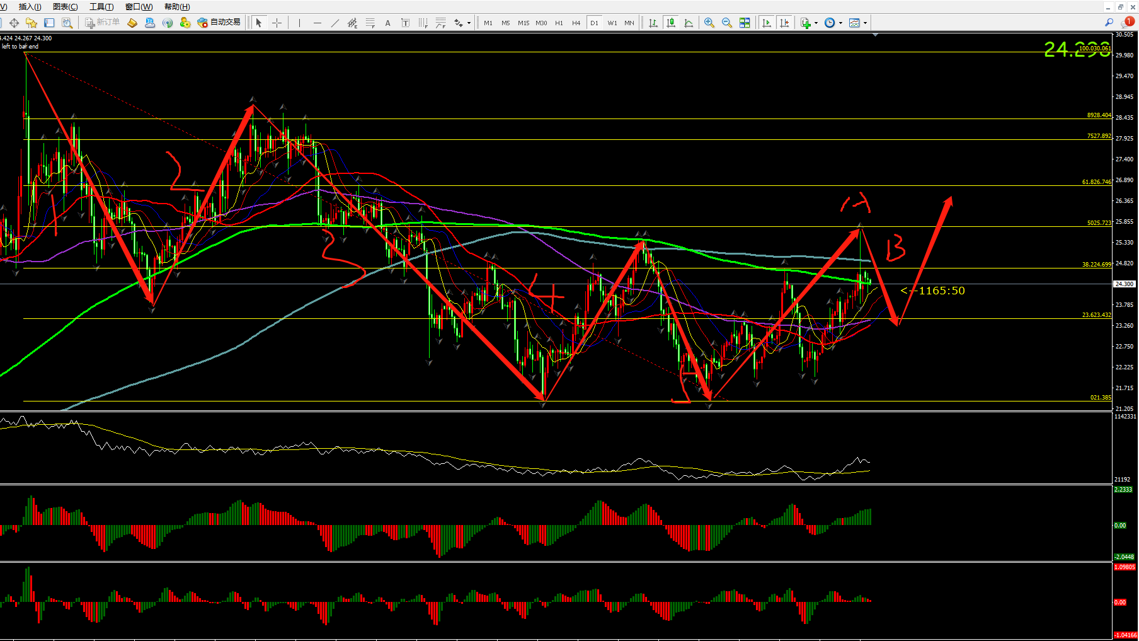The height and width of the screenshot is (641, 1139).
Task: Open the Tile Windows chart layout icon
Action: click(745, 23)
